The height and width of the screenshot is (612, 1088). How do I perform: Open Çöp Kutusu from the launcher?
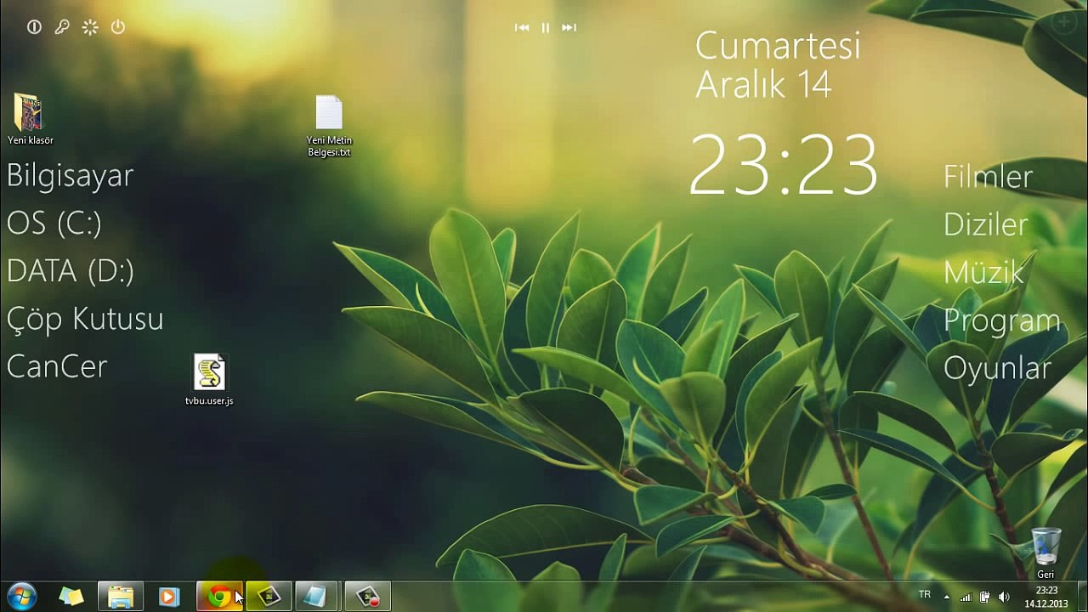click(85, 319)
